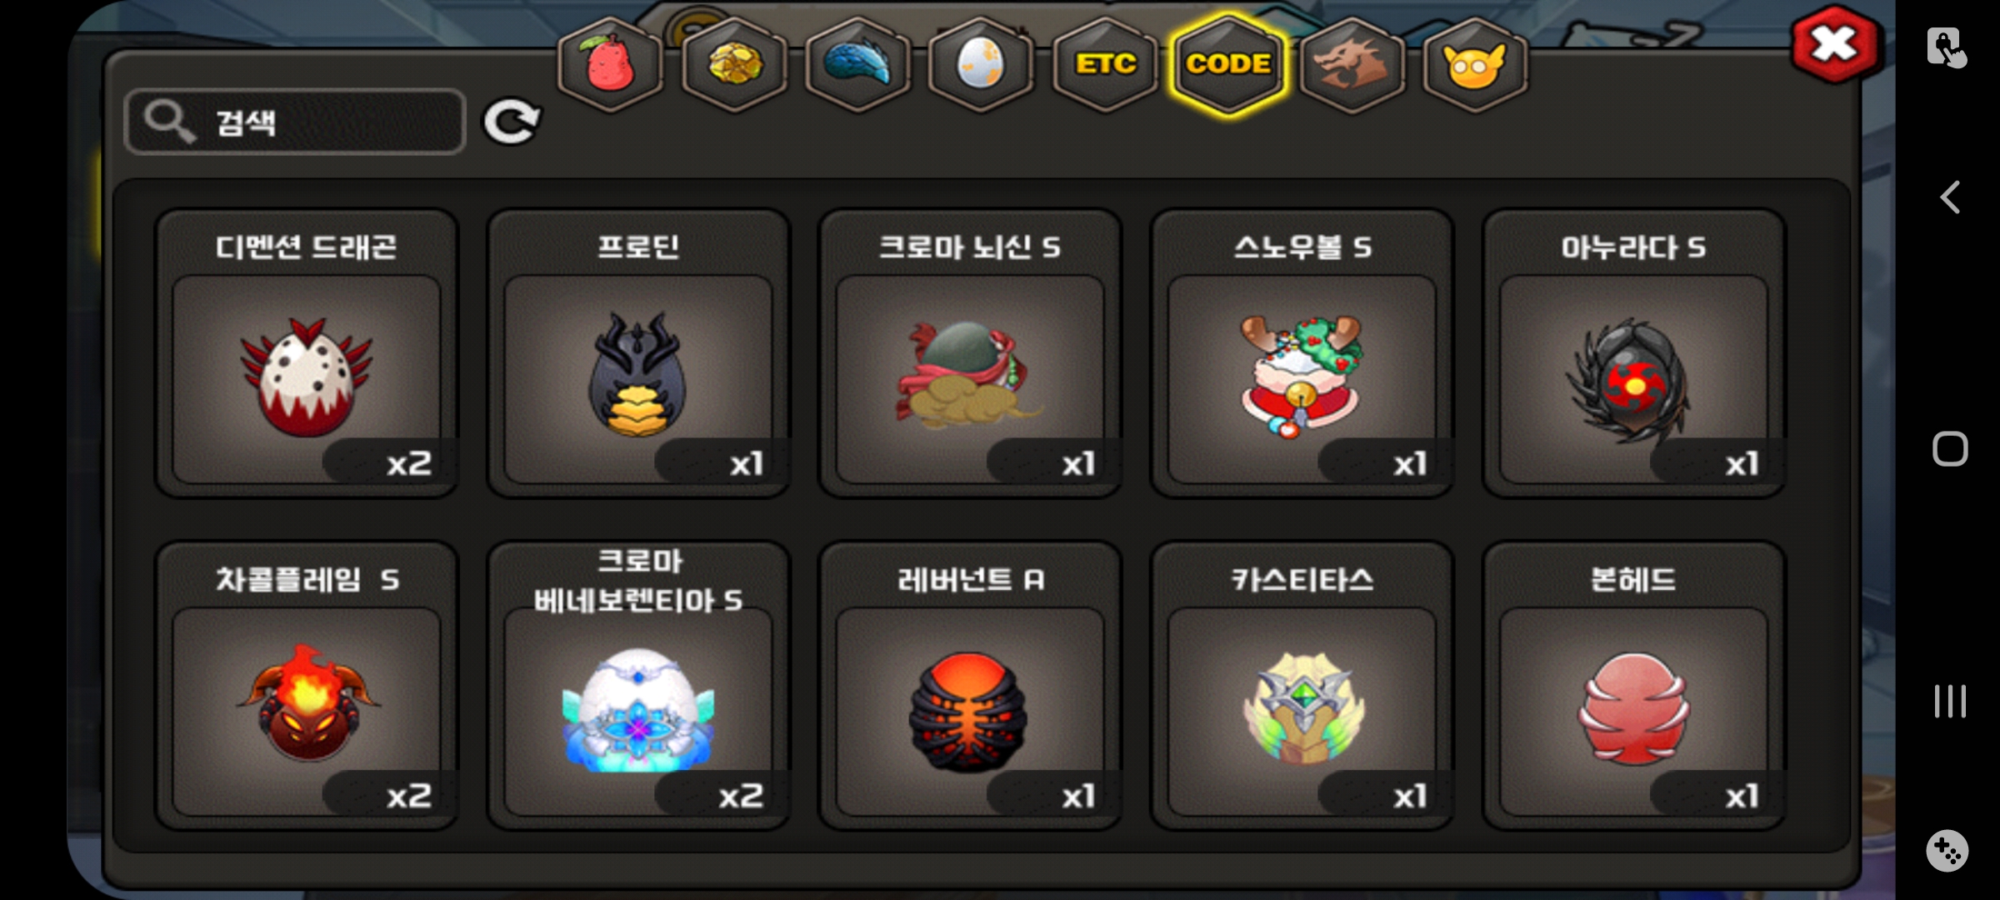
Task: Select the 스노우볼 S egg
Action: click(x=1302, y=353)
